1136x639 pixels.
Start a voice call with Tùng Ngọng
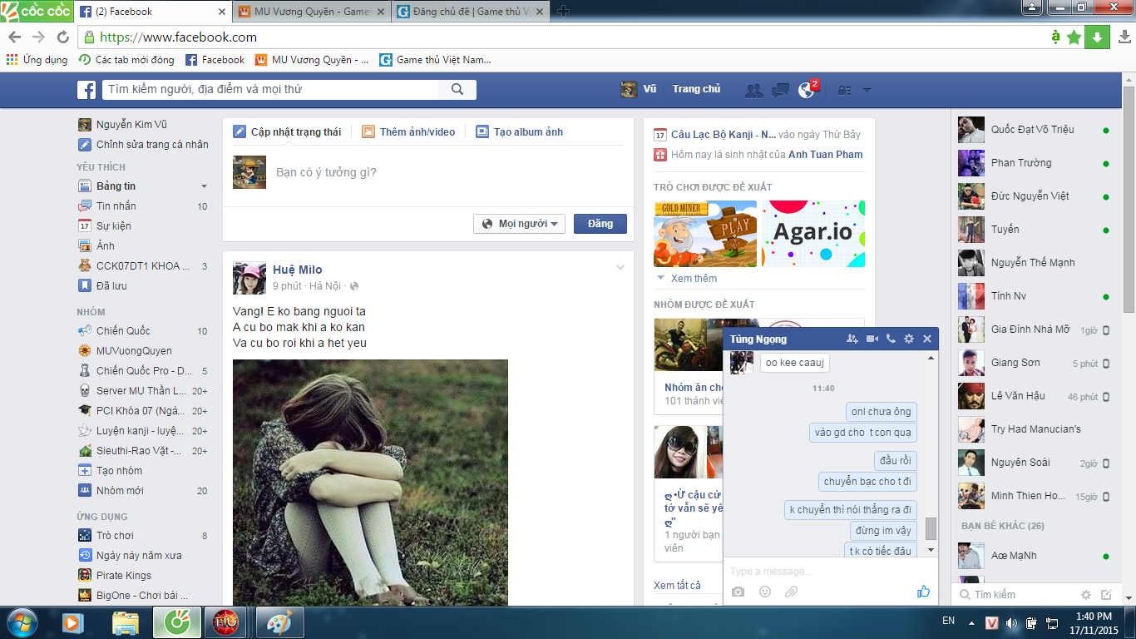tap(891, 339)
